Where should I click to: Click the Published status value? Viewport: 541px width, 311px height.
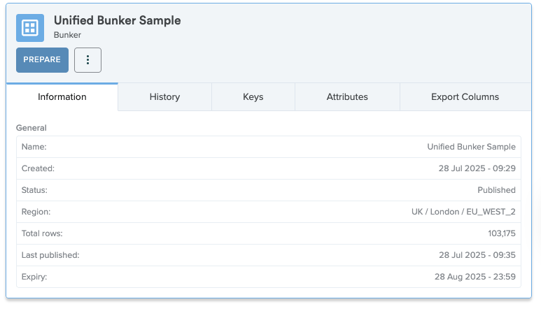tap(496, 190)
